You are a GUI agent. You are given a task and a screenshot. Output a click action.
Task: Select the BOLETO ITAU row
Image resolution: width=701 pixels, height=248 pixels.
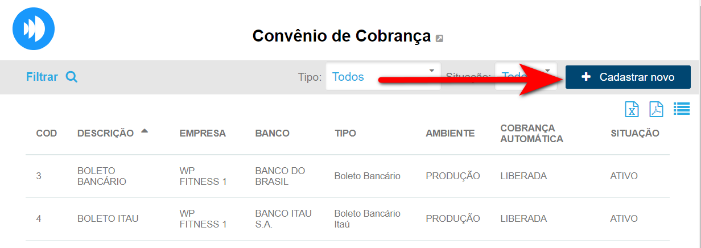click(108, 218)
